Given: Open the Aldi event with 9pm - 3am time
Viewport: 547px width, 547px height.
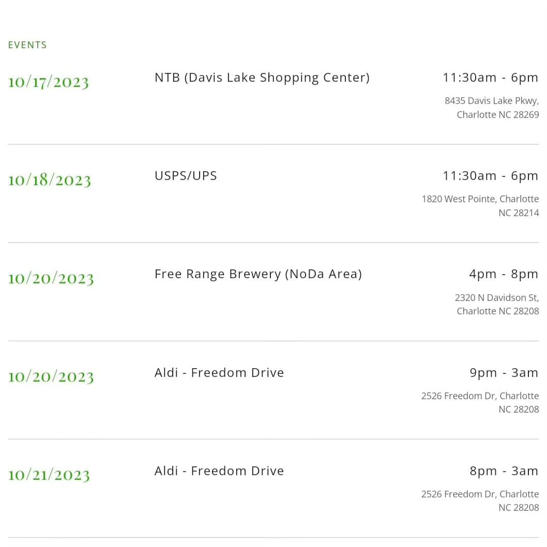Looking at the screenshot, I should pyautogui.click(x=219, y=373).
